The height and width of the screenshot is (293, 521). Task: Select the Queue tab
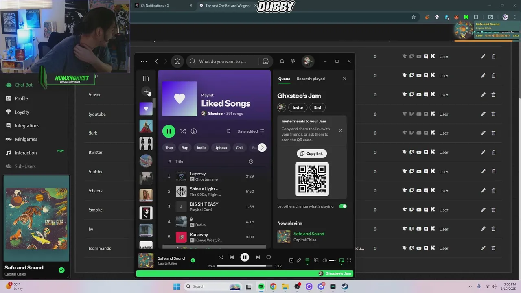point(284,79)
